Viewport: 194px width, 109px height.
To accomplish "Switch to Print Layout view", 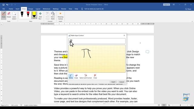I will (164, 105).
